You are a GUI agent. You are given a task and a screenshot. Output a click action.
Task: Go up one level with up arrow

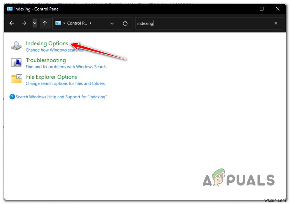point(45,23)
